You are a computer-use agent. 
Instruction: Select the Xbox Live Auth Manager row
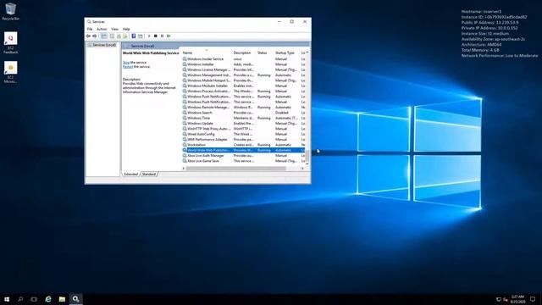[x=243, y=156]
